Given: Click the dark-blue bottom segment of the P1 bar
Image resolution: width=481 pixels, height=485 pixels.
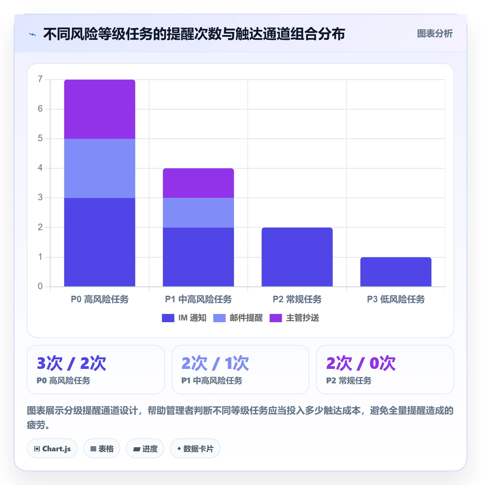Looking at the screenshot, I should pyautogui.click(x=198, y=257).
